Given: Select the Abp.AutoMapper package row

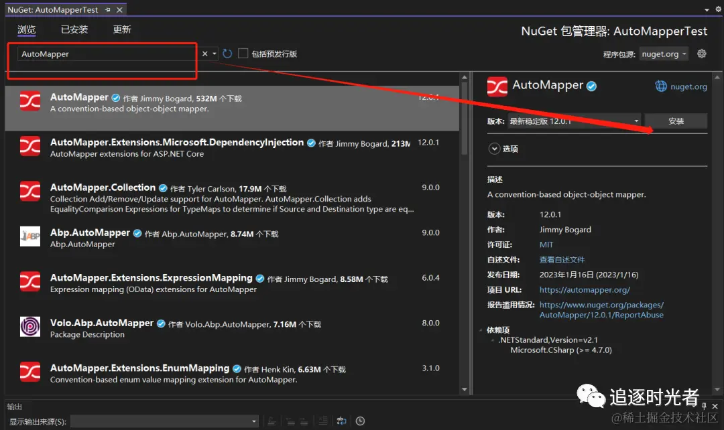Looking at the screenshot, I should [x=232, y=244].
